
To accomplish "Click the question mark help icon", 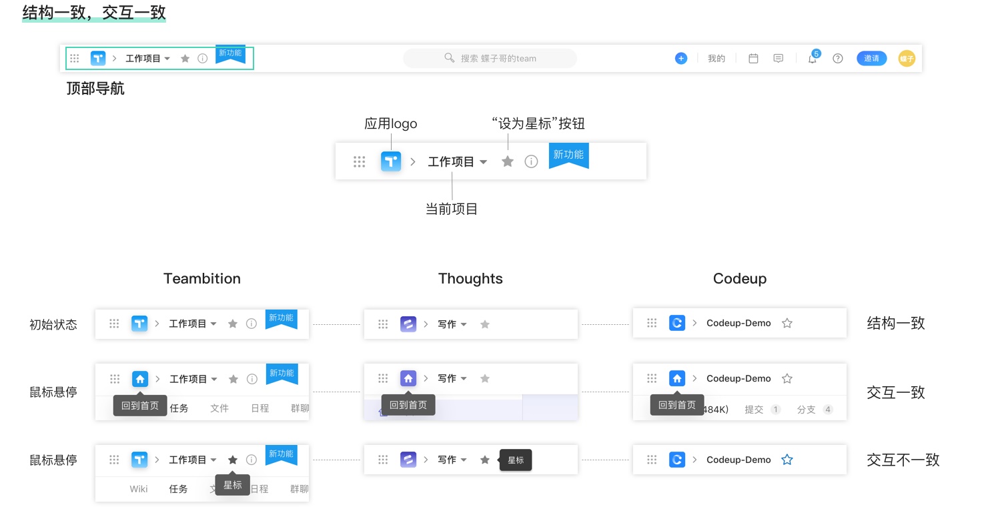I will [x=838, y=59].
